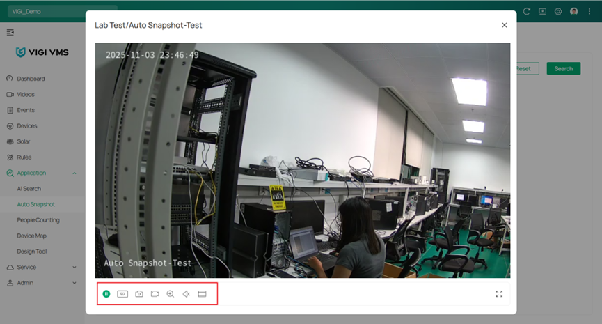Click the Events list icon
602x324 pixels.
click(10, 110)
